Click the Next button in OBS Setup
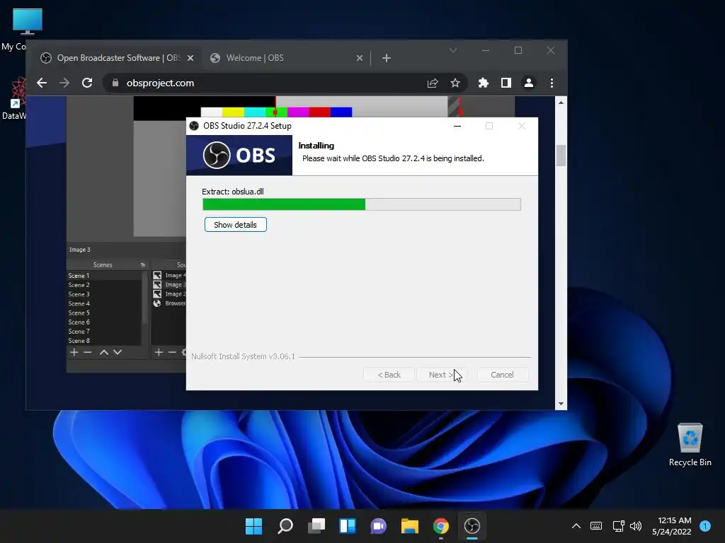Image resolution: width=725 pixels, height=543 pixels. pyautogui.click(x=442, y=375)
